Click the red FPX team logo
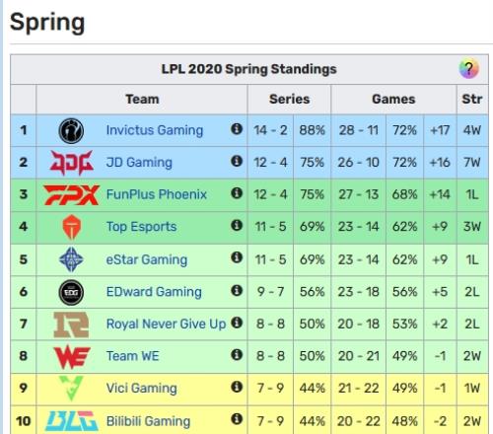 click(71, 194)
